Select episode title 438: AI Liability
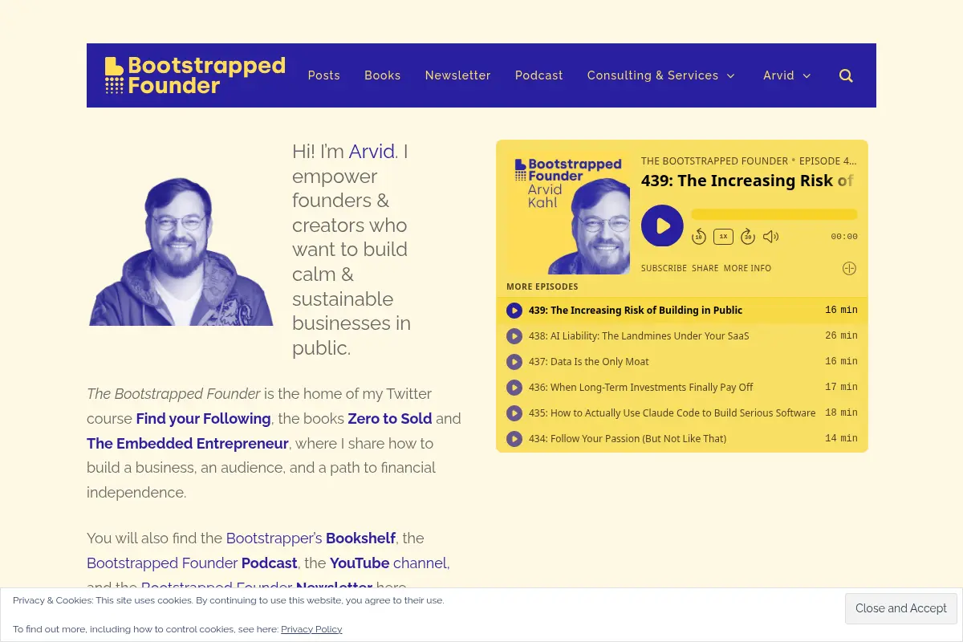Viewport: 963px width, 642px height. point(639,336)
